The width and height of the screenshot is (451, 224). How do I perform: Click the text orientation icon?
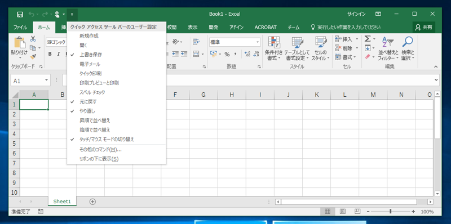(x=176, y=42)
